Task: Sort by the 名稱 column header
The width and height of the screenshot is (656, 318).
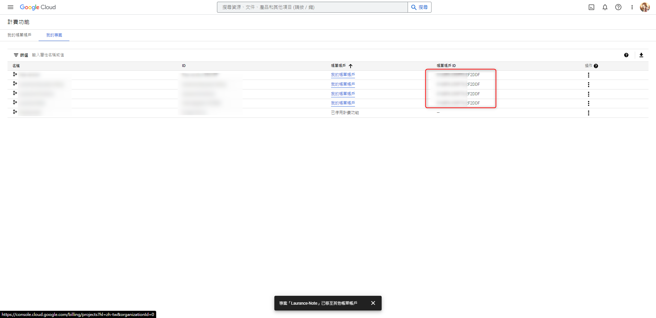Action: pyautogui.click(x=16, y=66)
